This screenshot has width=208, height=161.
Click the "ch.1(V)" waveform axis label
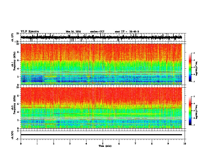click(x=13, y=37)
